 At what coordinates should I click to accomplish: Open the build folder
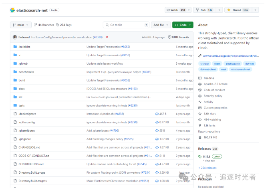[x=22, y=80]
